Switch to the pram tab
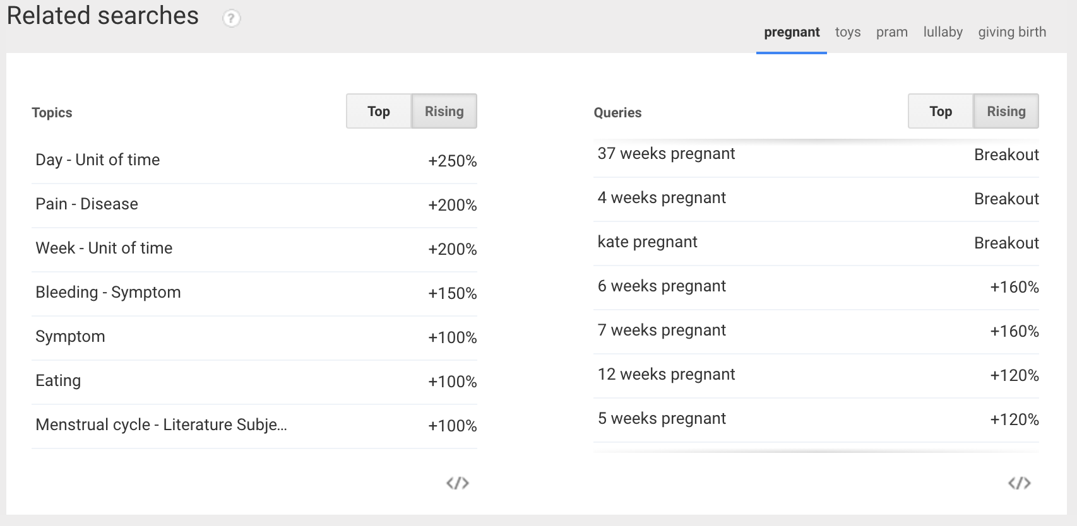This screenshot has height=526, width=1077. coord(891,32)
